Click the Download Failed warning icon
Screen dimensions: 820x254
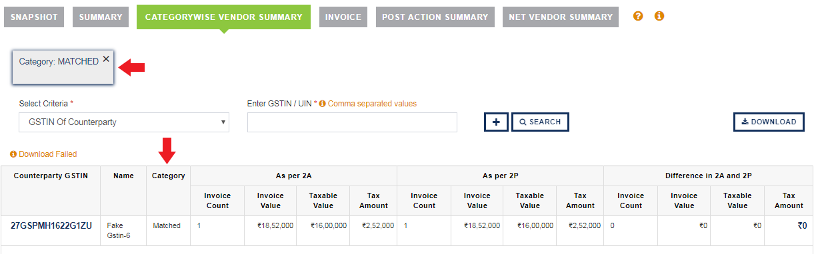click(13, 154)
